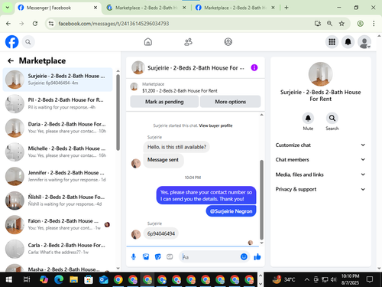The height and width of the screenshot is (287, 382).
Task: Open Task View on taskbar
Action: point(27,279)
